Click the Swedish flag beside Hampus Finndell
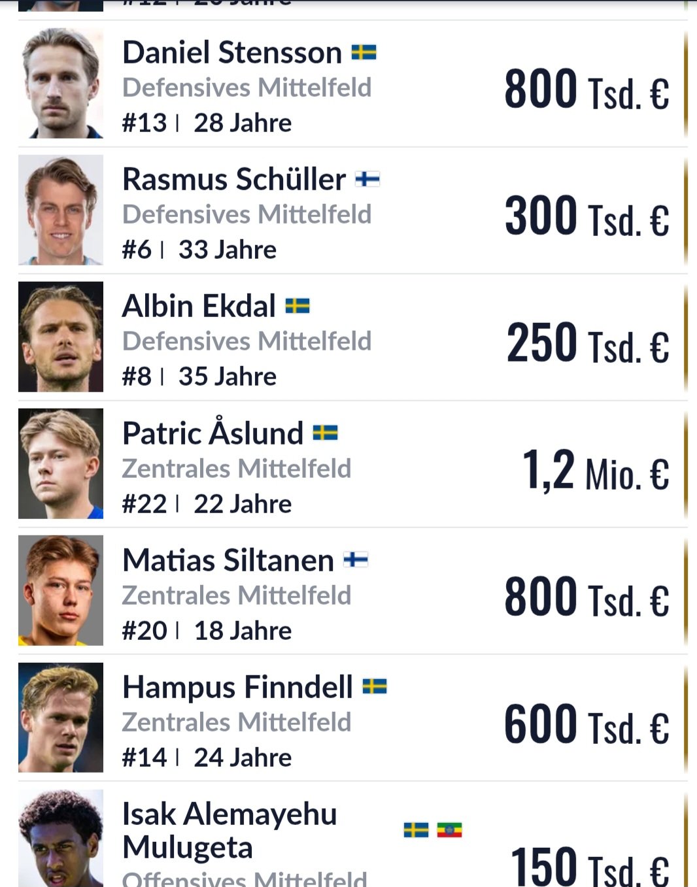697x887 pixels. 375,686
